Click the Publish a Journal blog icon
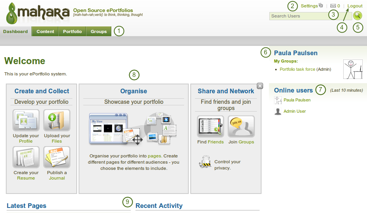This screenshot has height=213, width=367. pyautogui.click(x=57, y=157)
